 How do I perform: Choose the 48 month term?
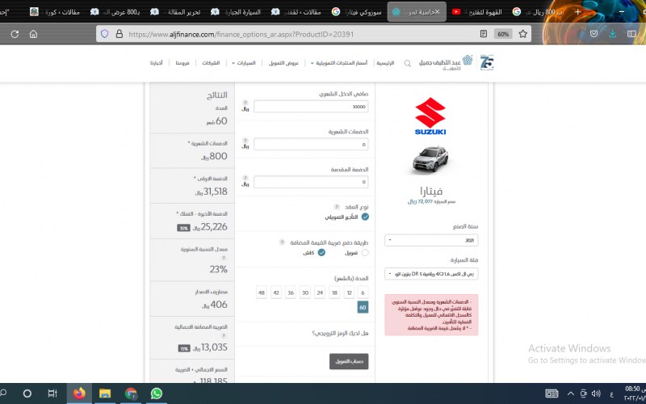261,292
